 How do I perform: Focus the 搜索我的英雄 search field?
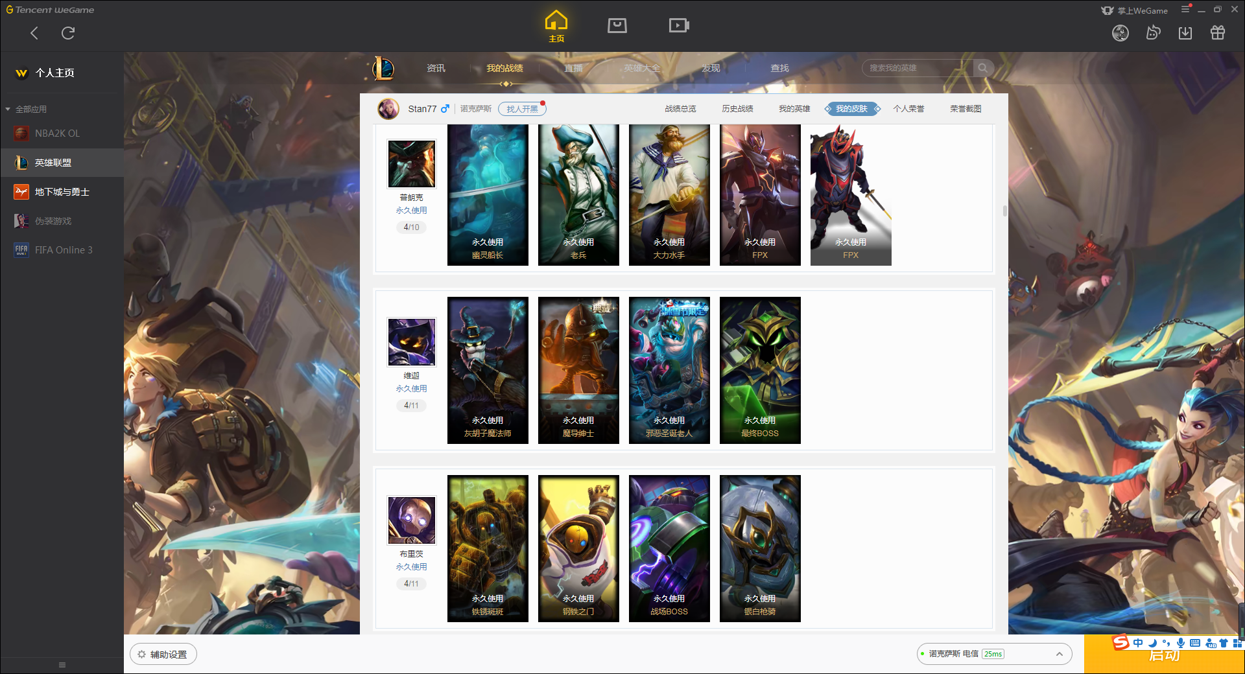pyautogui.click(x=918, y=68)
